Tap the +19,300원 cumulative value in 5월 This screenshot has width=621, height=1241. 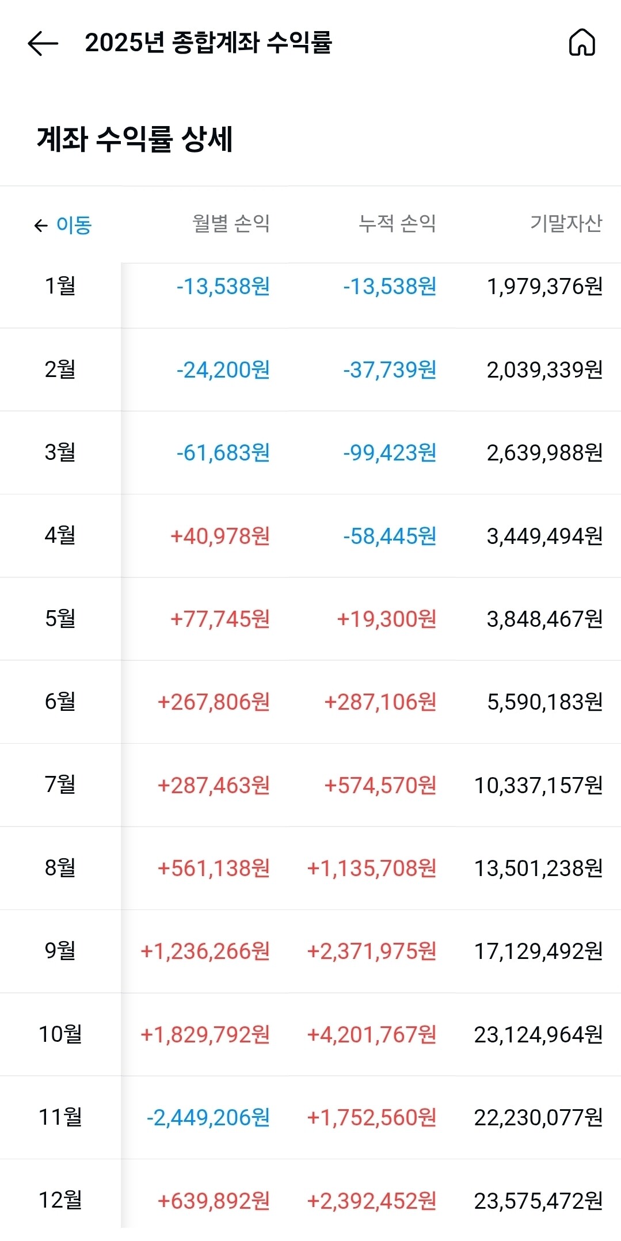coord(387,619)
